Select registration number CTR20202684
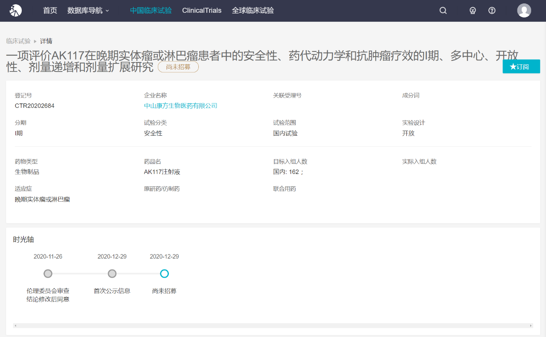Screen dimensions: 546x337 (35, 106)
